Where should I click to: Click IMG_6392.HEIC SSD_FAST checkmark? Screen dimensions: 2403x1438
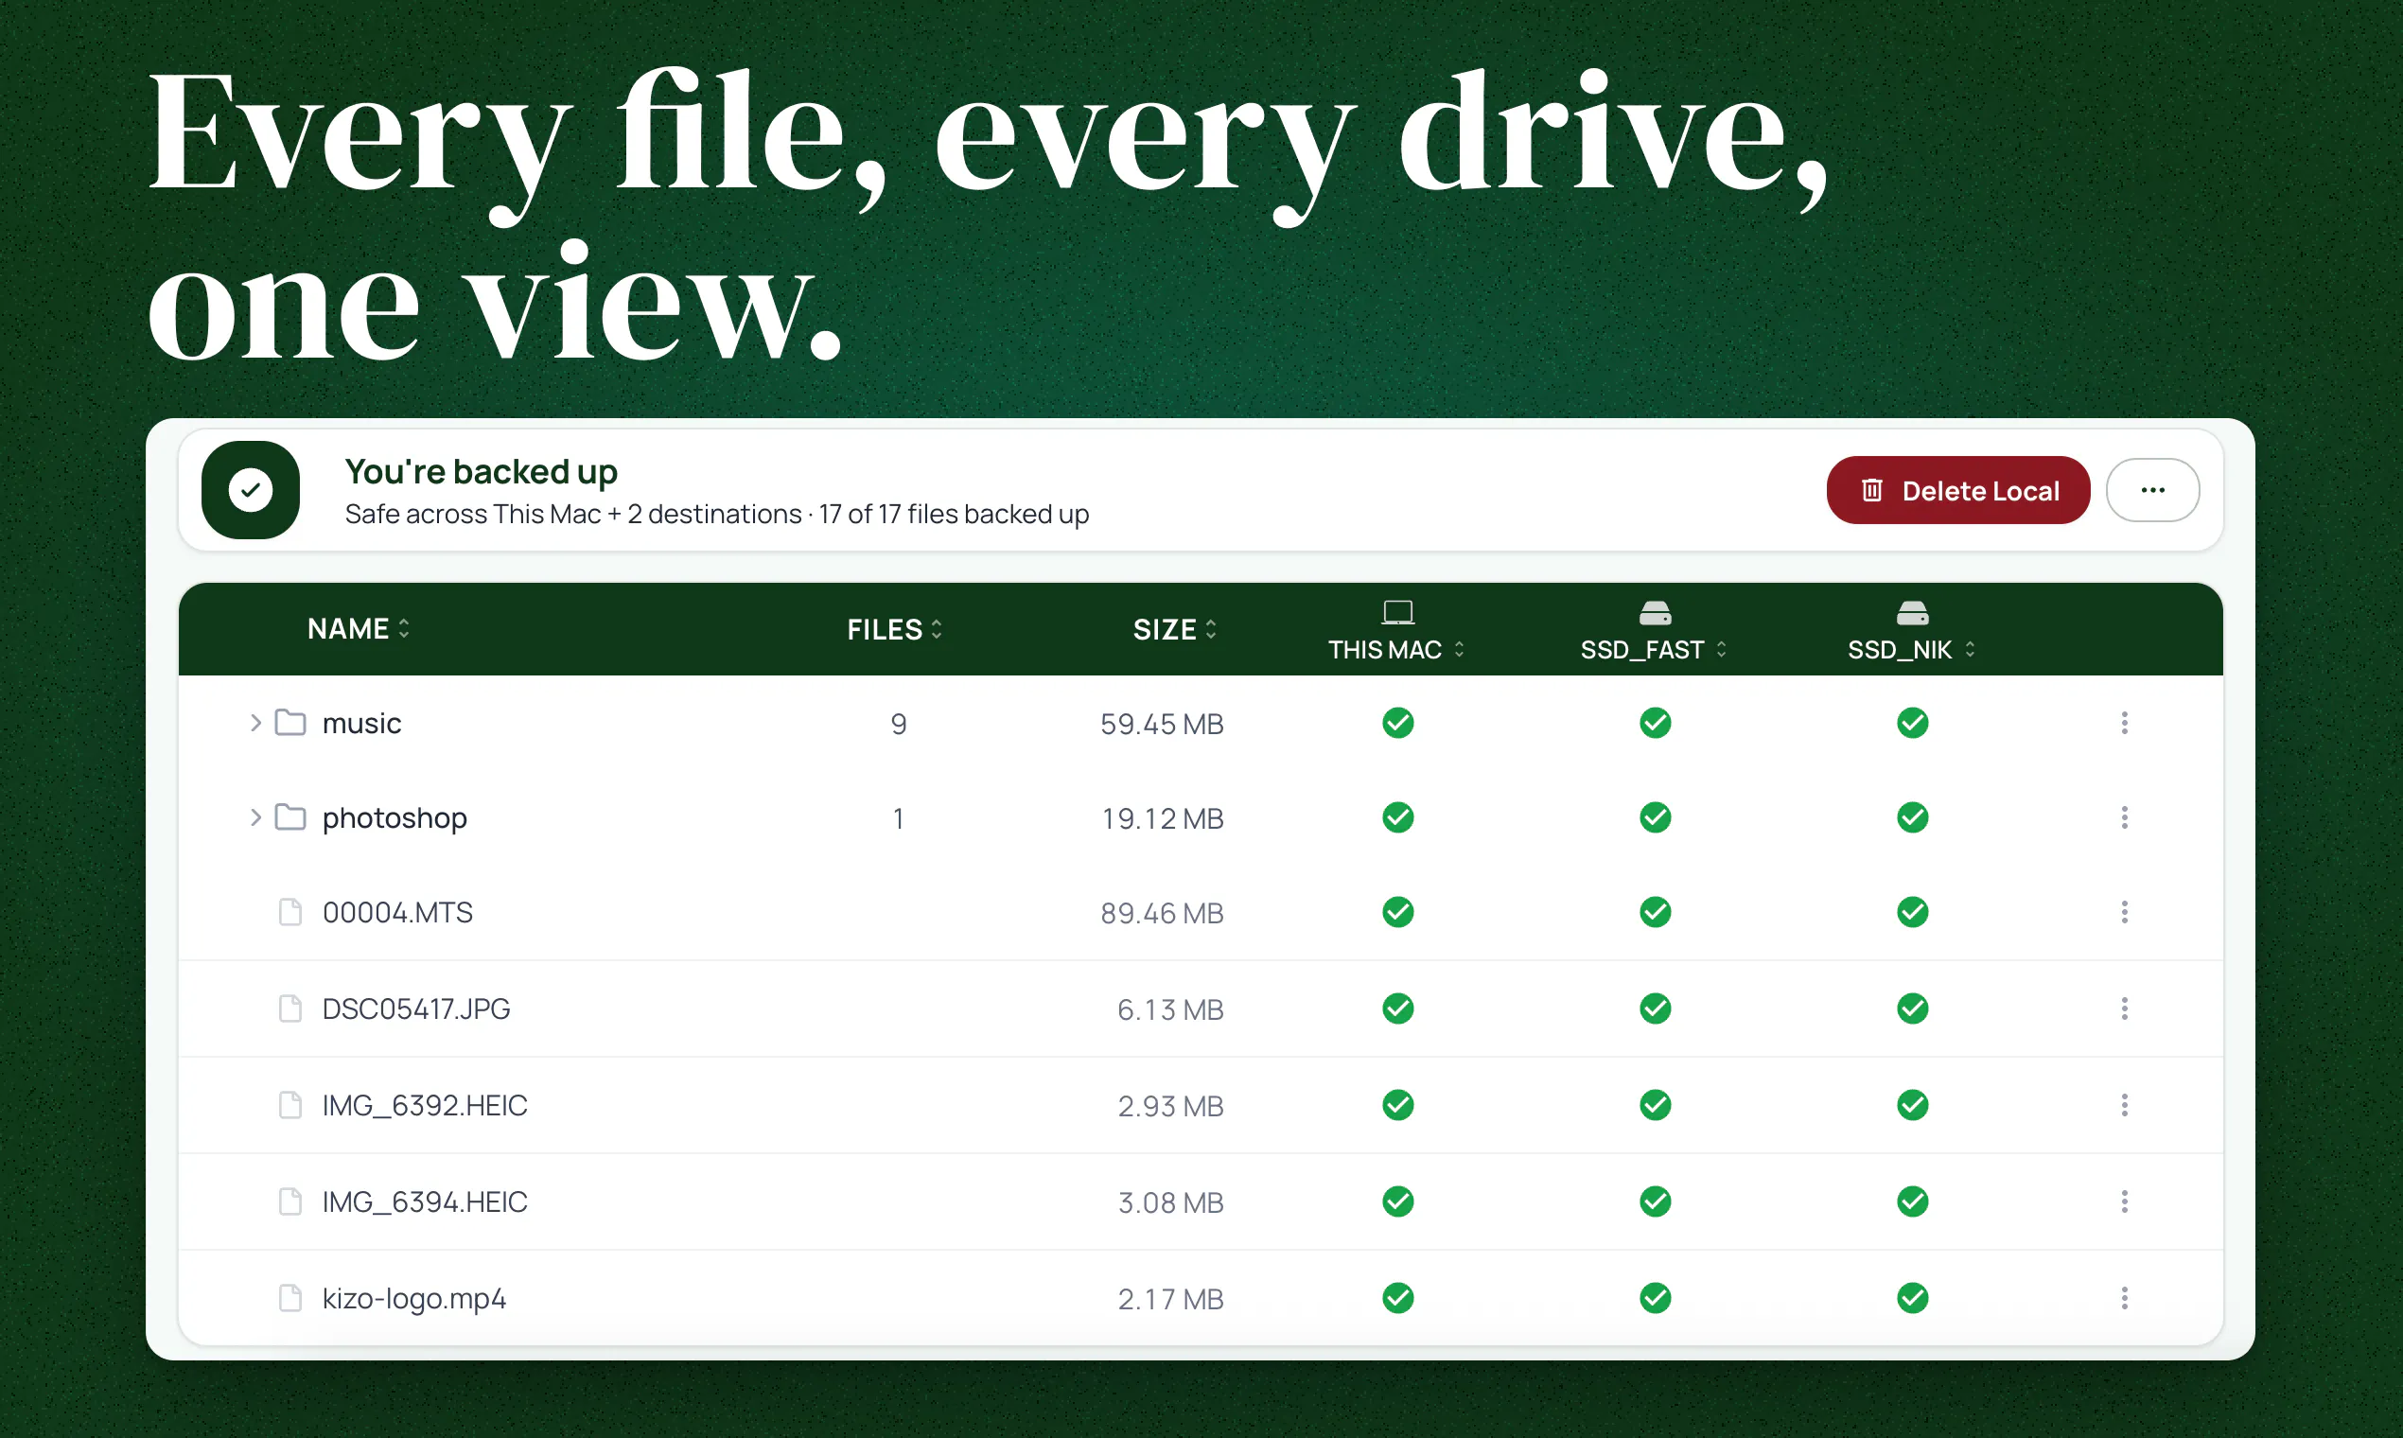coord(1655,1106)
